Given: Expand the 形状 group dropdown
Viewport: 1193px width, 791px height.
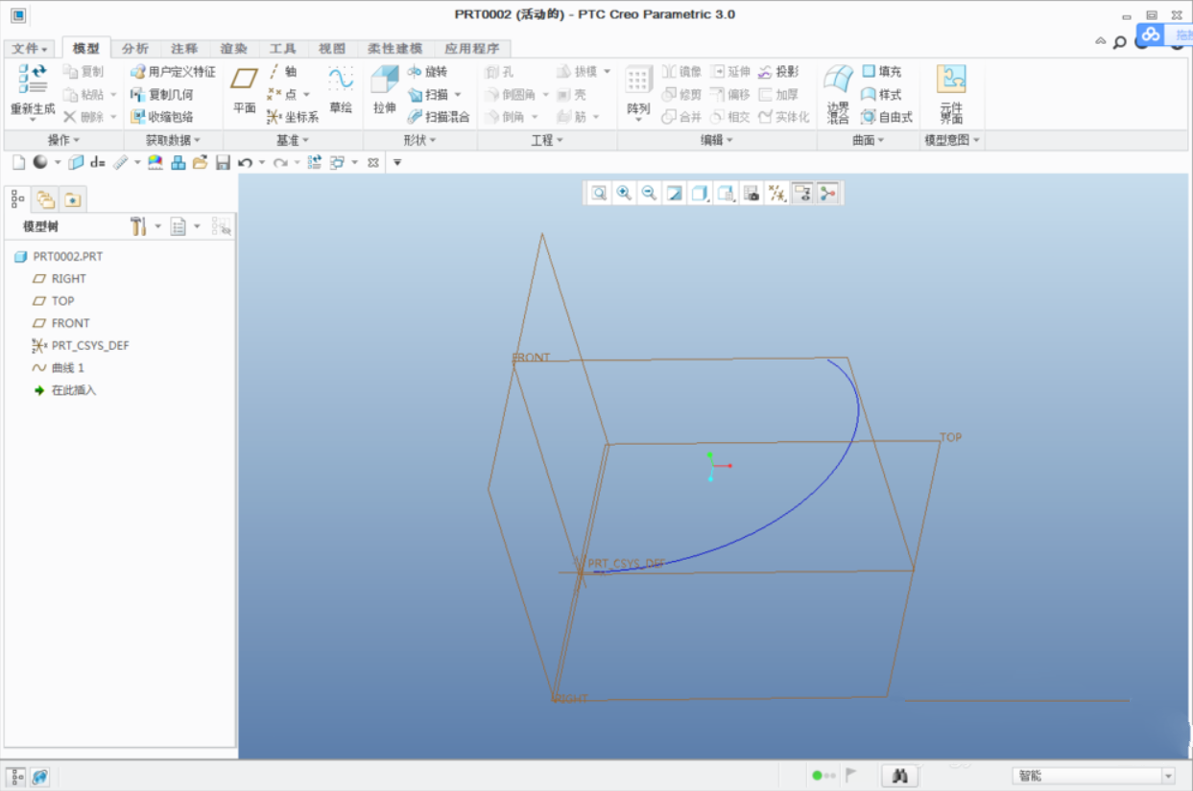Looking at the screenshot, I should coord(419,140).
